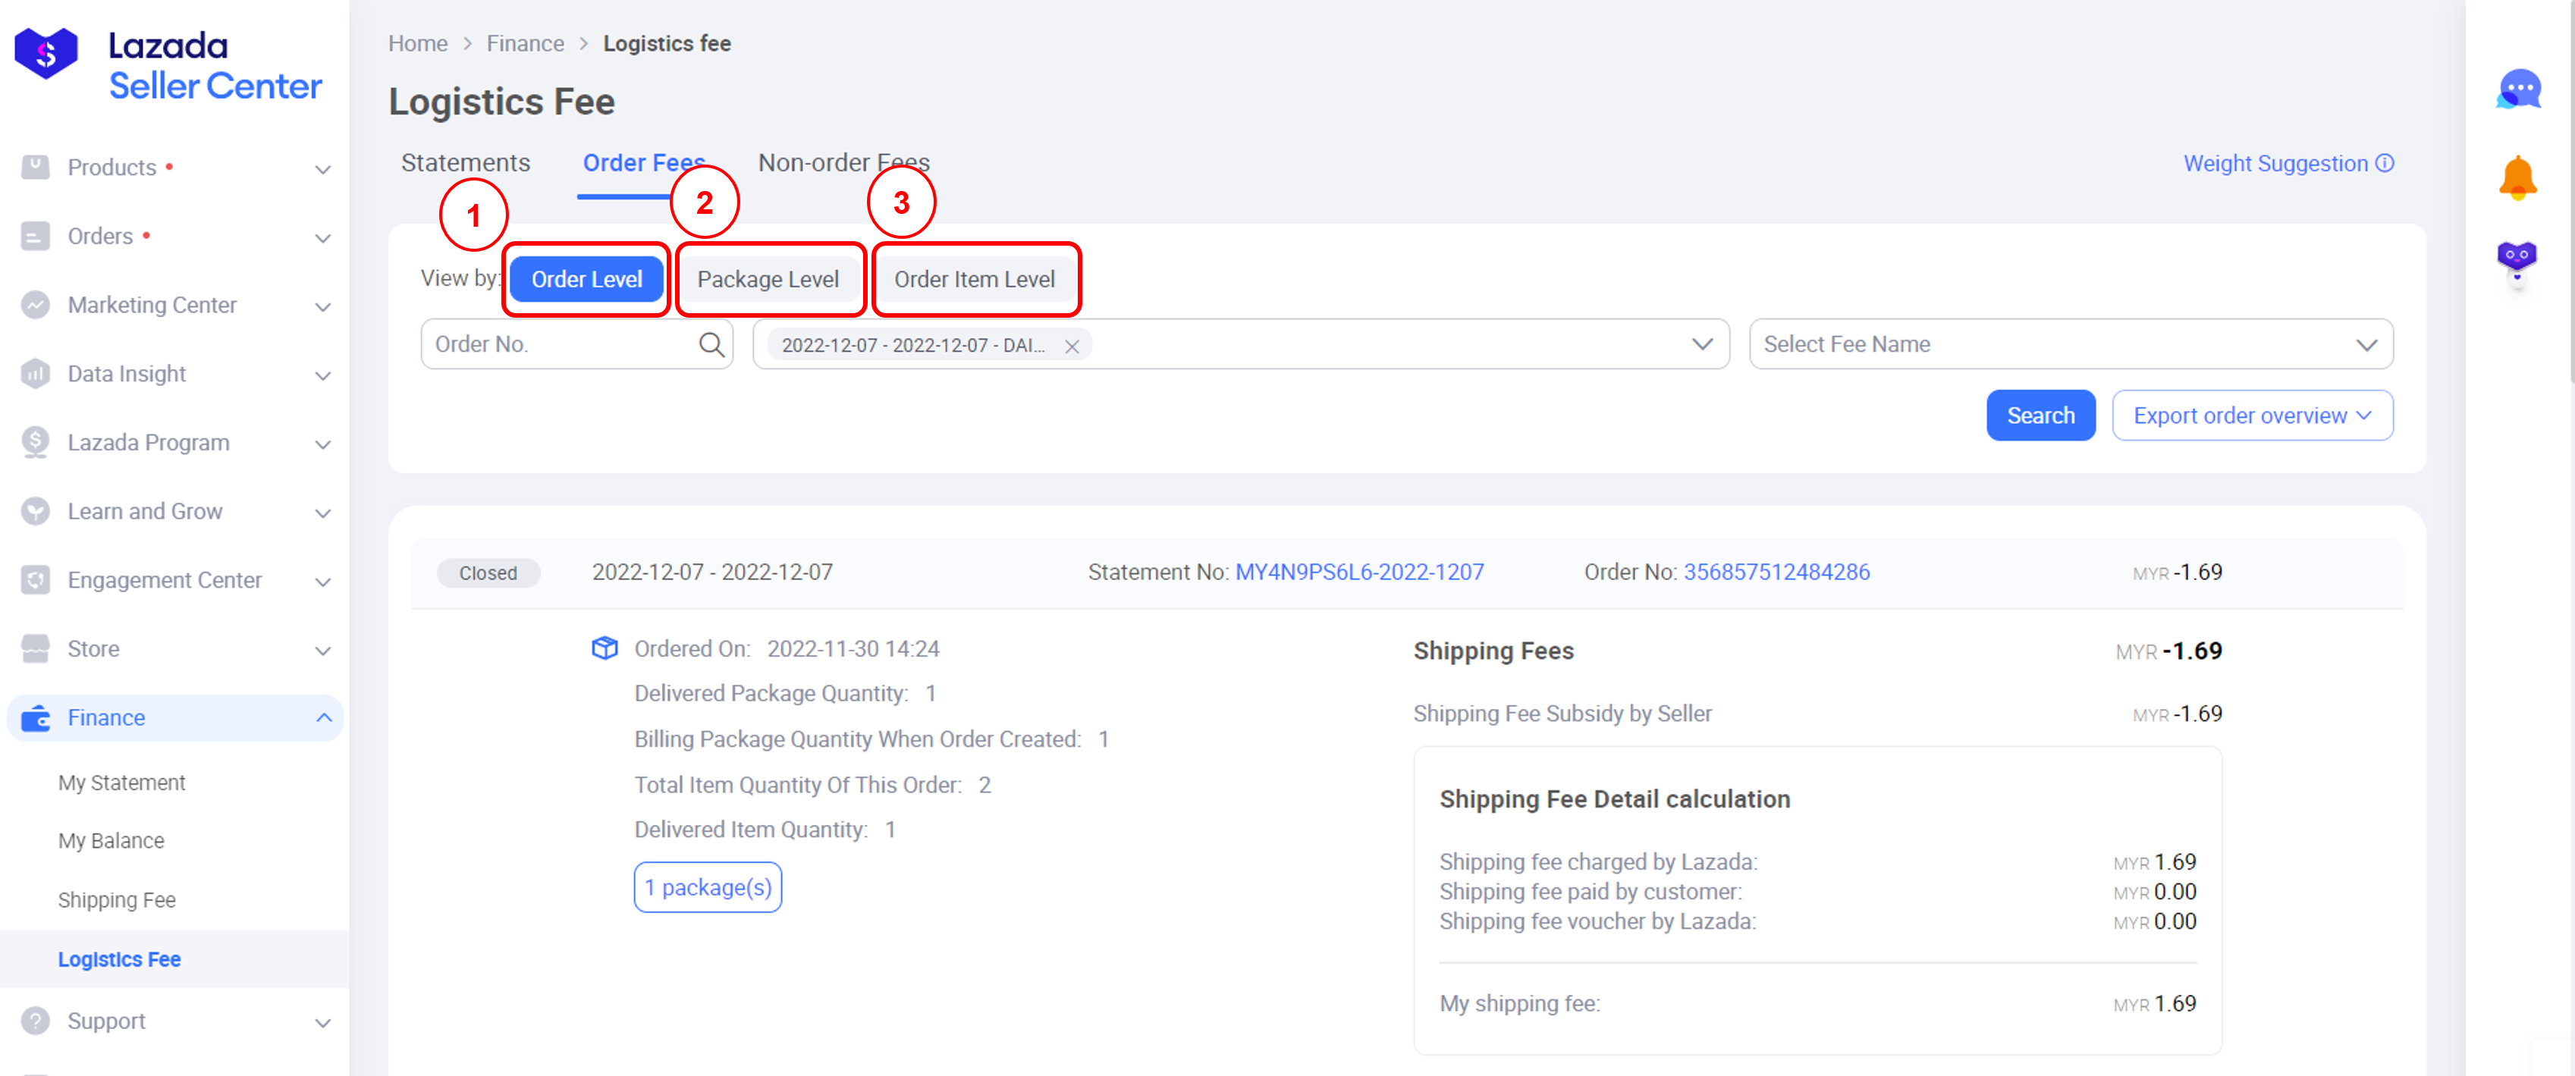Expand the Export order overview dropdown
The image size is (2575, 1076).
coord(2251,415)
